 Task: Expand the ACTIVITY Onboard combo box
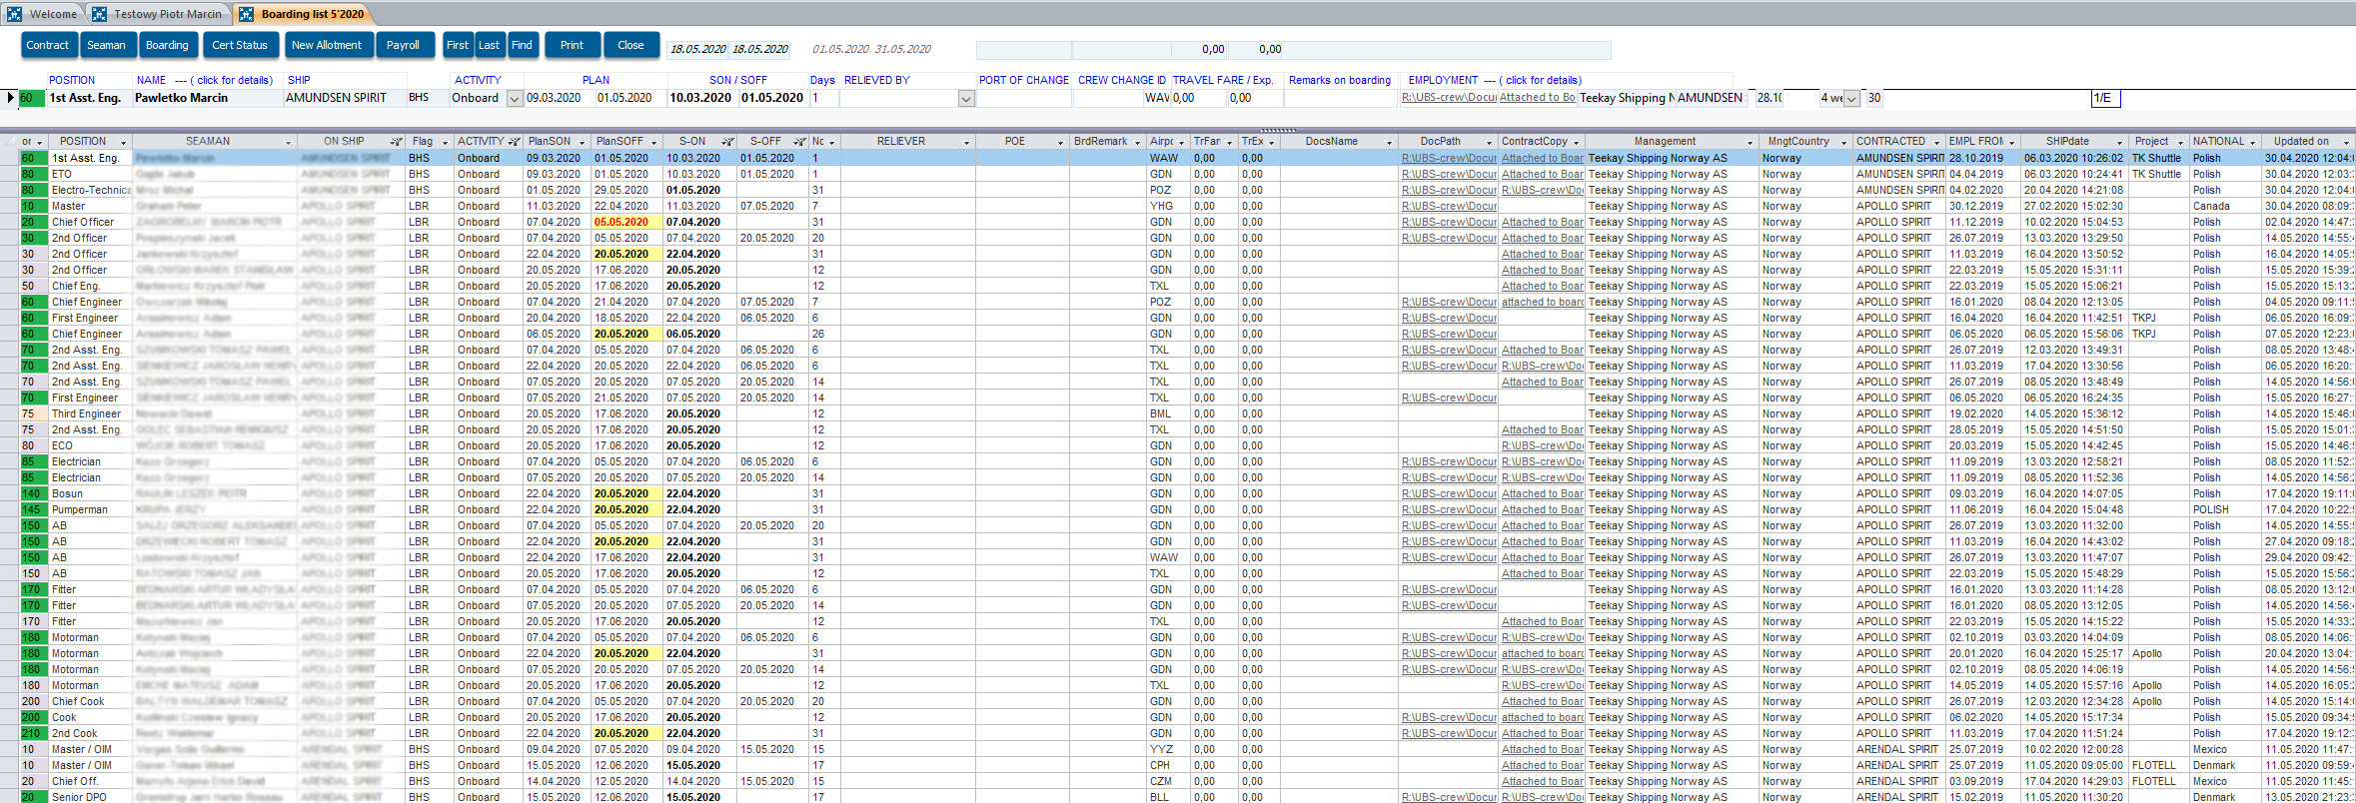point(515,99)
